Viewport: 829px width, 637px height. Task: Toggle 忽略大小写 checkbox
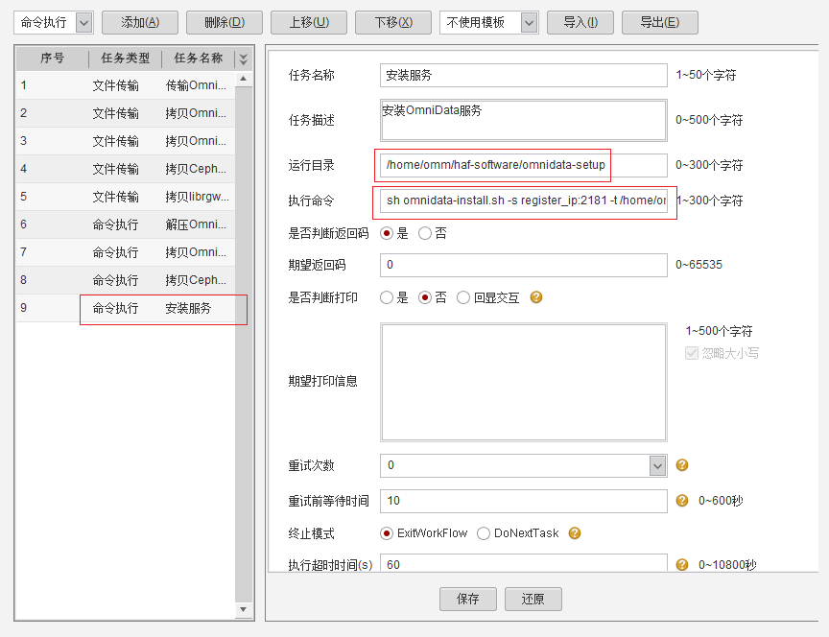[692, 353]
